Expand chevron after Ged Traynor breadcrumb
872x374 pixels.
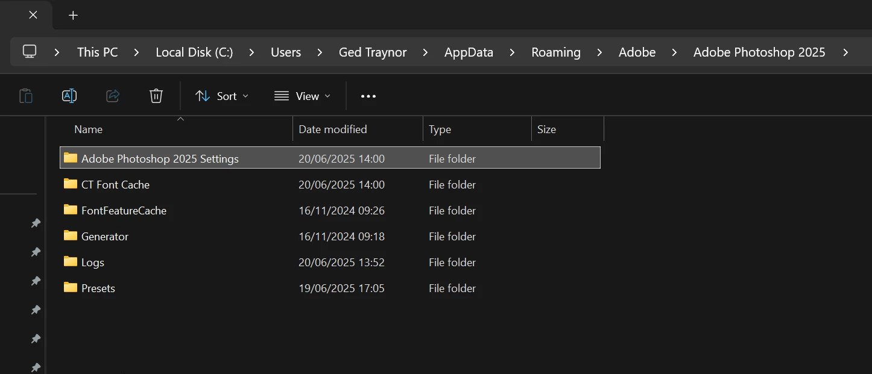426,52
